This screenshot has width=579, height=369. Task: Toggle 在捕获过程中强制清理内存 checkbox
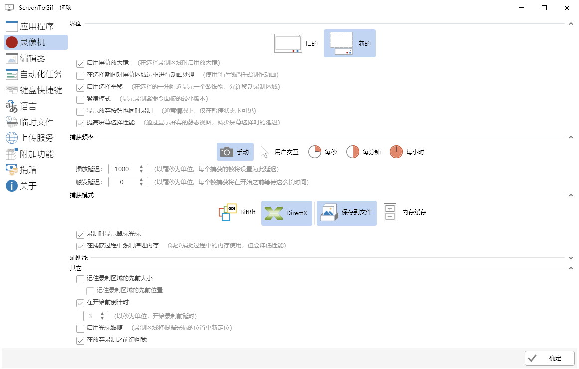click(80, 246)
